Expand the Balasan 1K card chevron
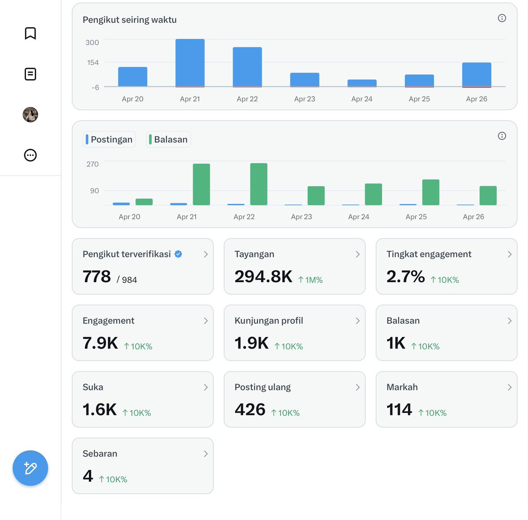Image resolution: width=528 pixels, height=520 pixels. [510, 321]
